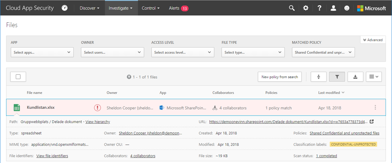Open the Kundlistan.xlsx row options menu

click(x=375, y=108)
